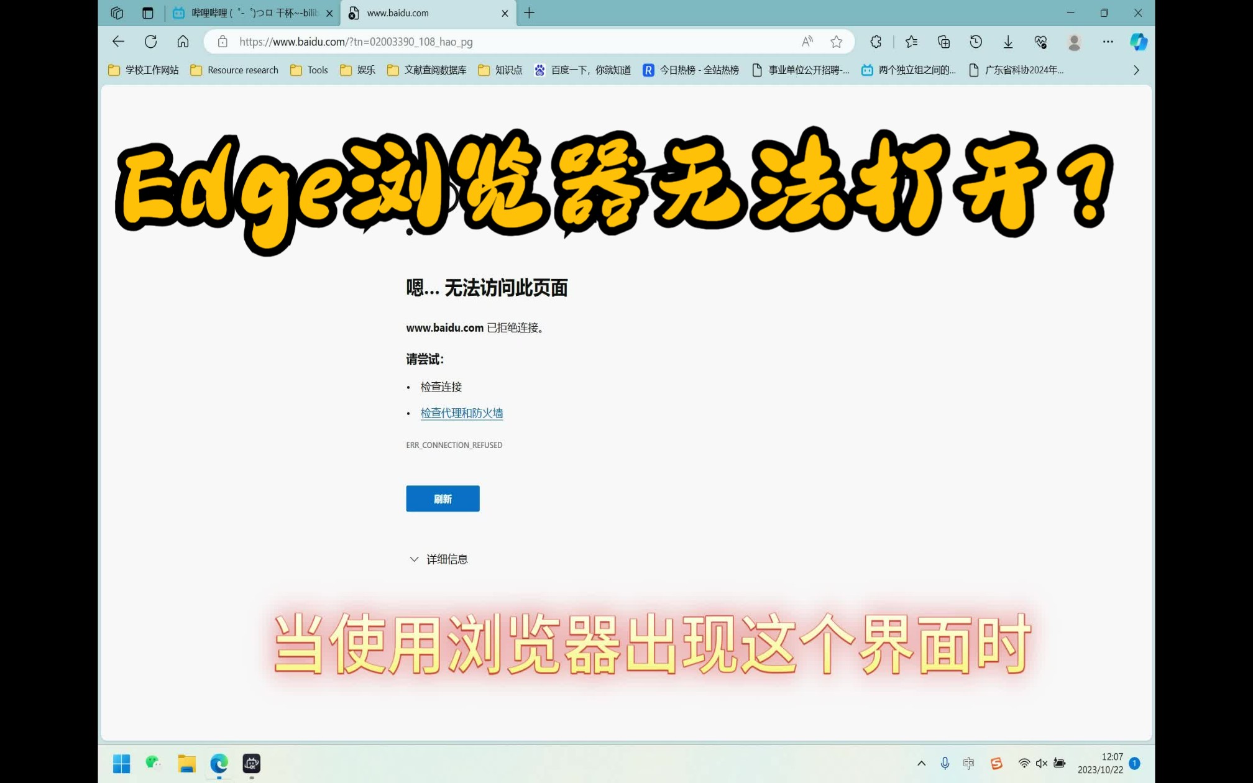The width and height of the screenshot is (1253, 783).
Task: Click the 检查代理和防火墙 link
Action: point(462,412)
